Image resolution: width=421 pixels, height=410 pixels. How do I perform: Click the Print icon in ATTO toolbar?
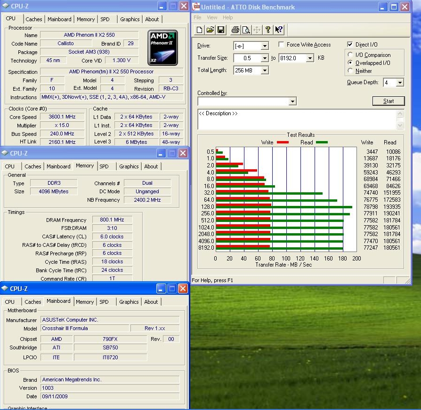pos(235,30)
